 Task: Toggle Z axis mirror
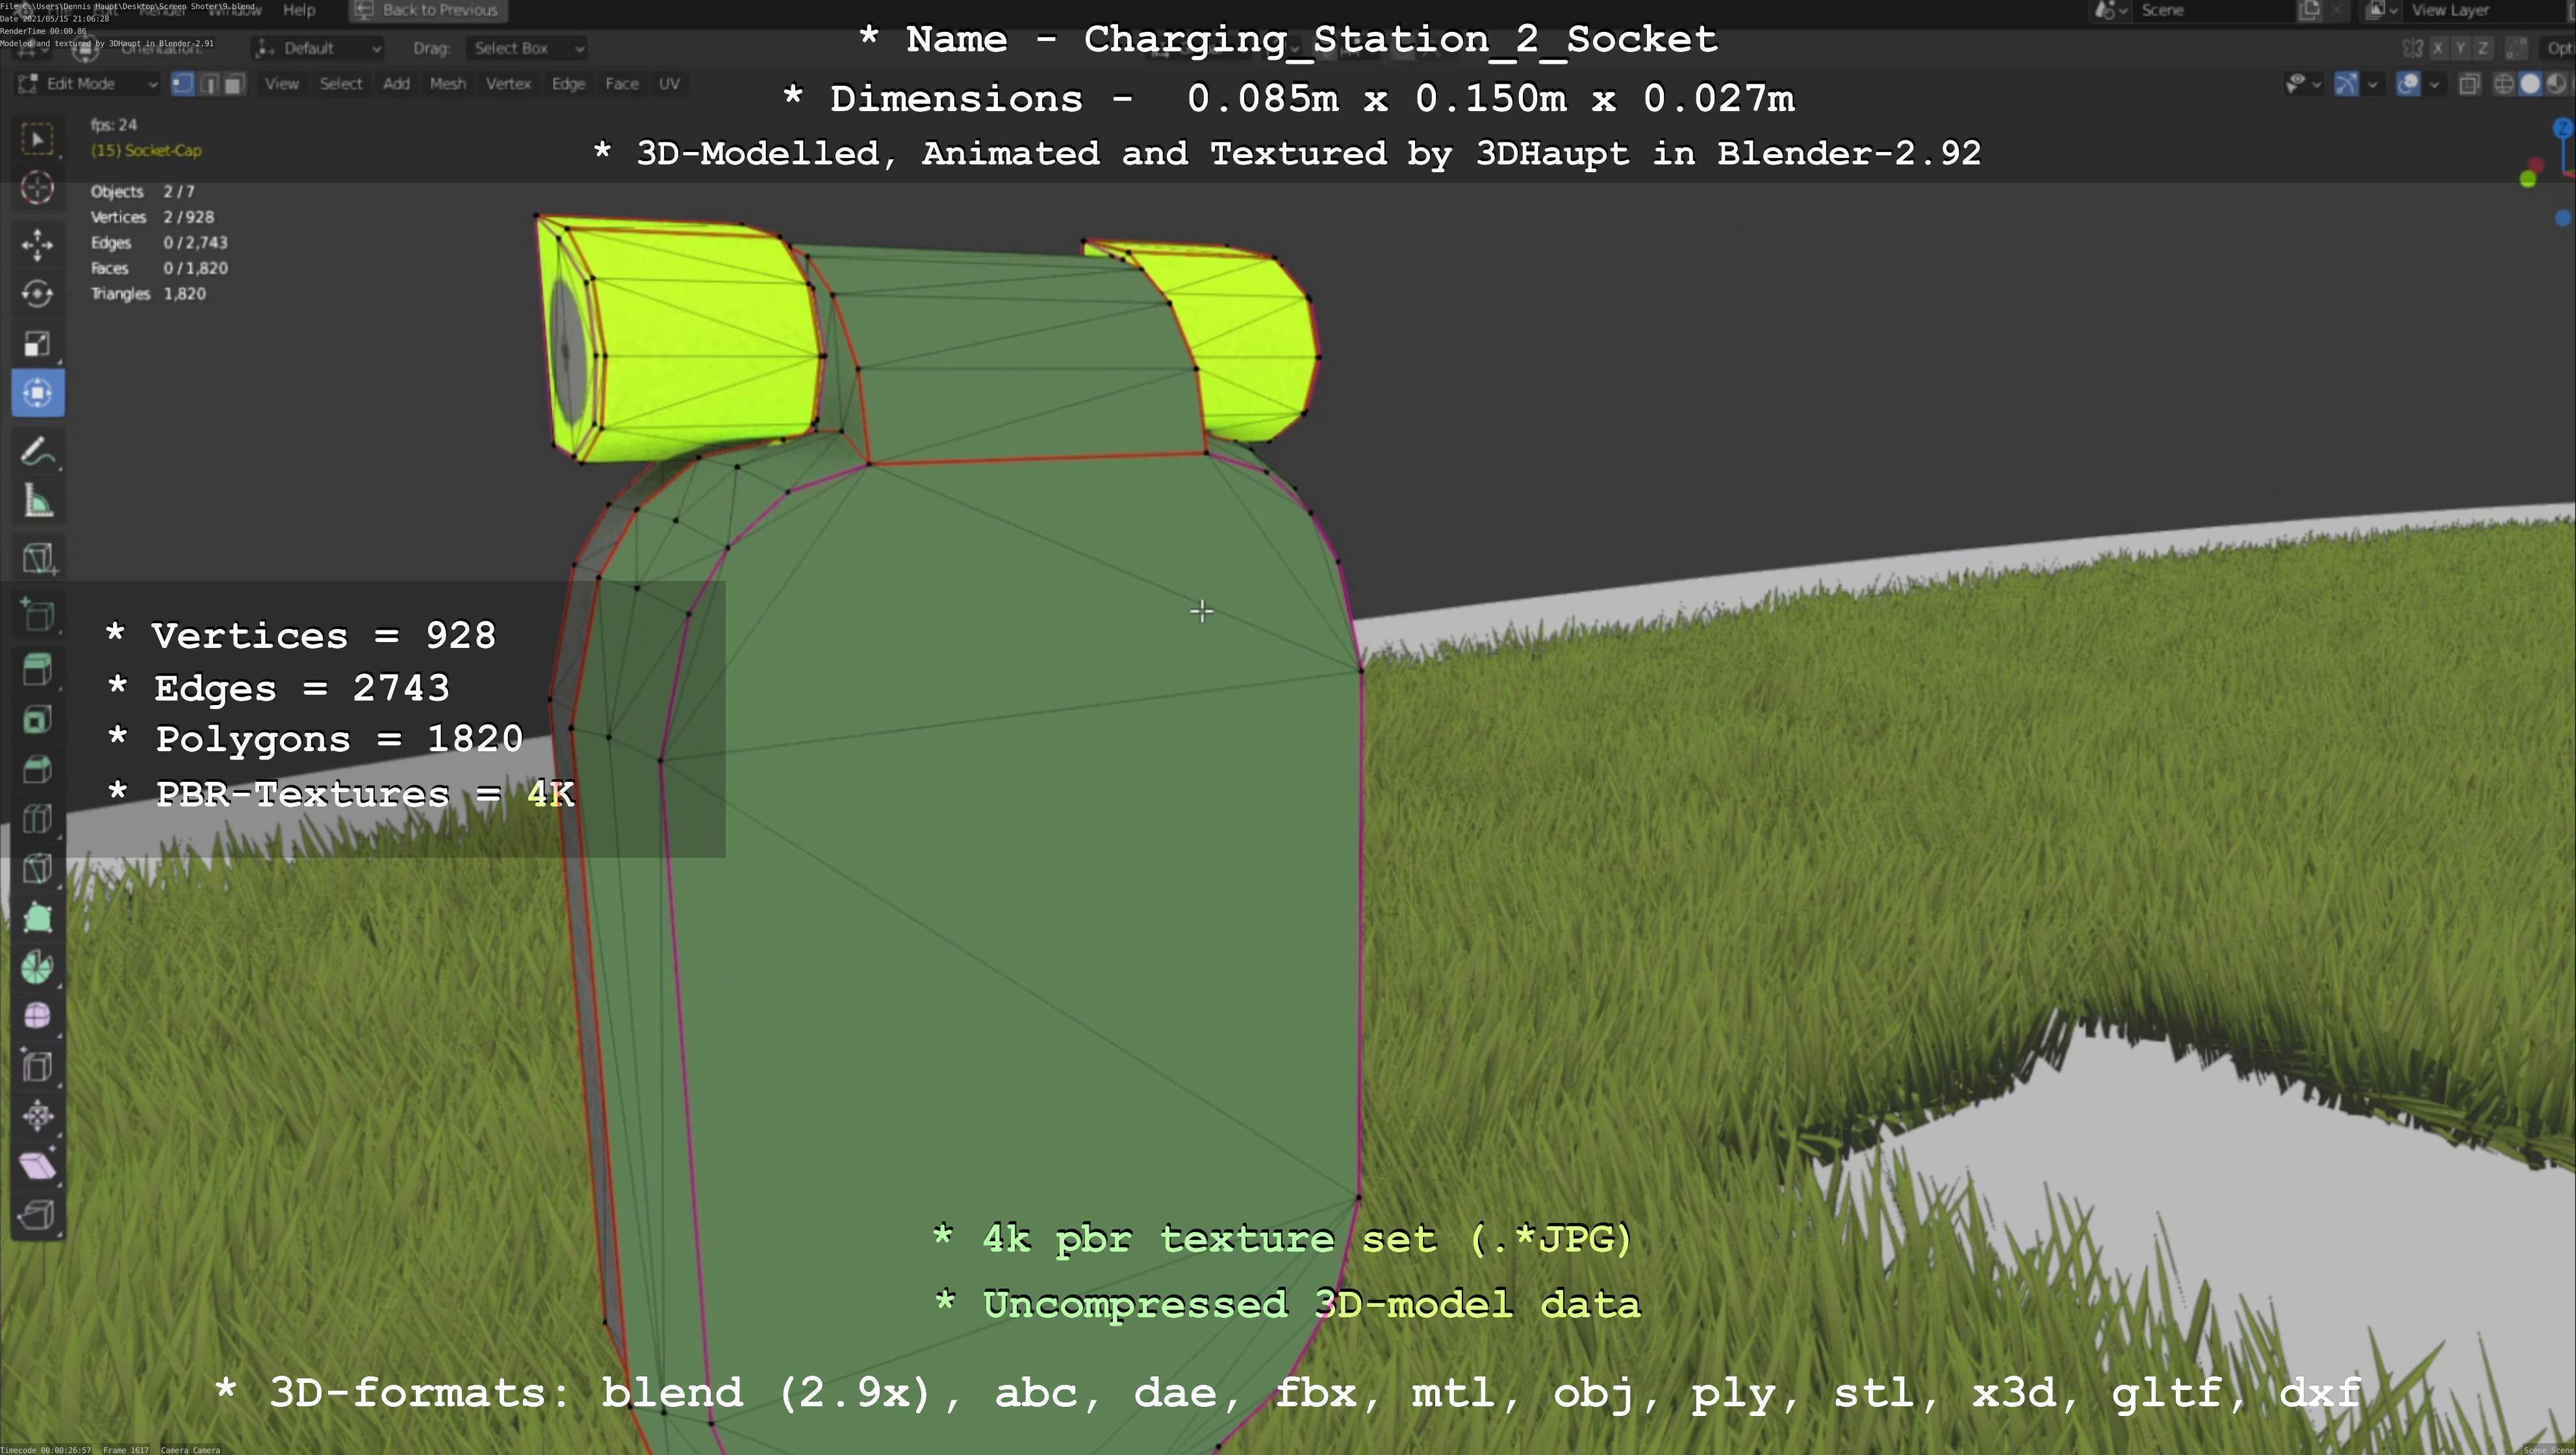click(2482, 48)
